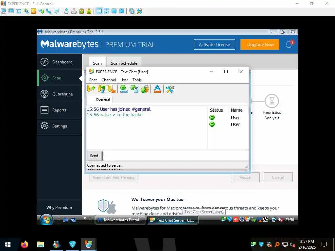This screenshot has width=335, height=251.
Task: Open Dashboard in Malwarebytes sidebar
Action: 60,62
